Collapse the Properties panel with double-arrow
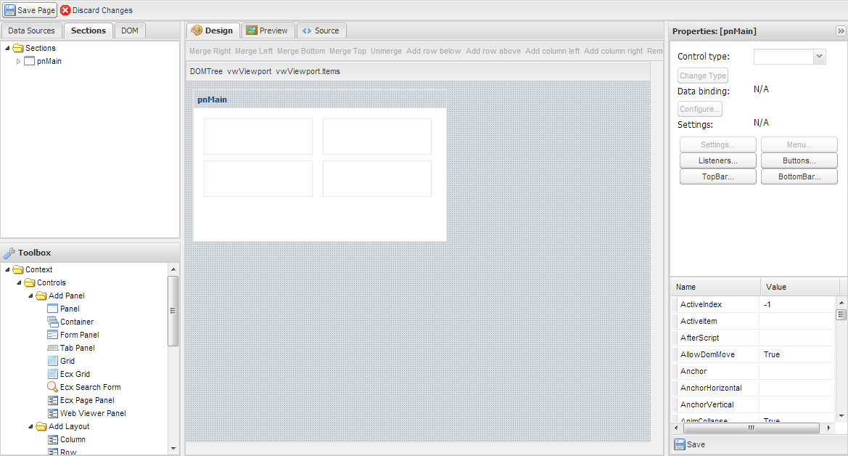 [x=841, y=31]
